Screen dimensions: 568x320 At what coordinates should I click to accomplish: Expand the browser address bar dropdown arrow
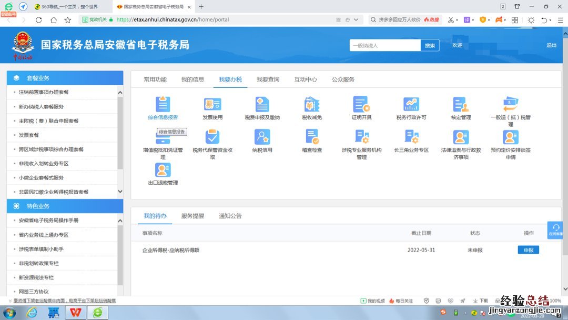coord(357,20)
